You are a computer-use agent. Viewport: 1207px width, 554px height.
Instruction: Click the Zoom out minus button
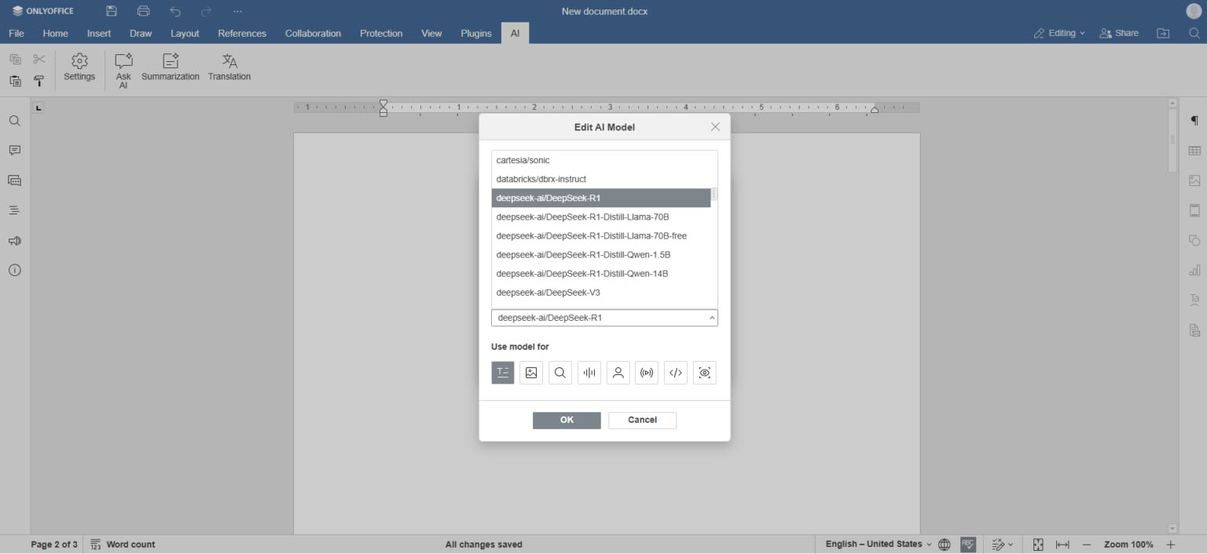coord(1087,544)
